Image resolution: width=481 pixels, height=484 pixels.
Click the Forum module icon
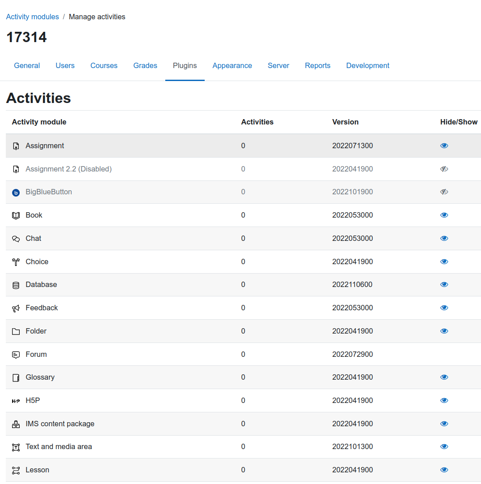16,355
